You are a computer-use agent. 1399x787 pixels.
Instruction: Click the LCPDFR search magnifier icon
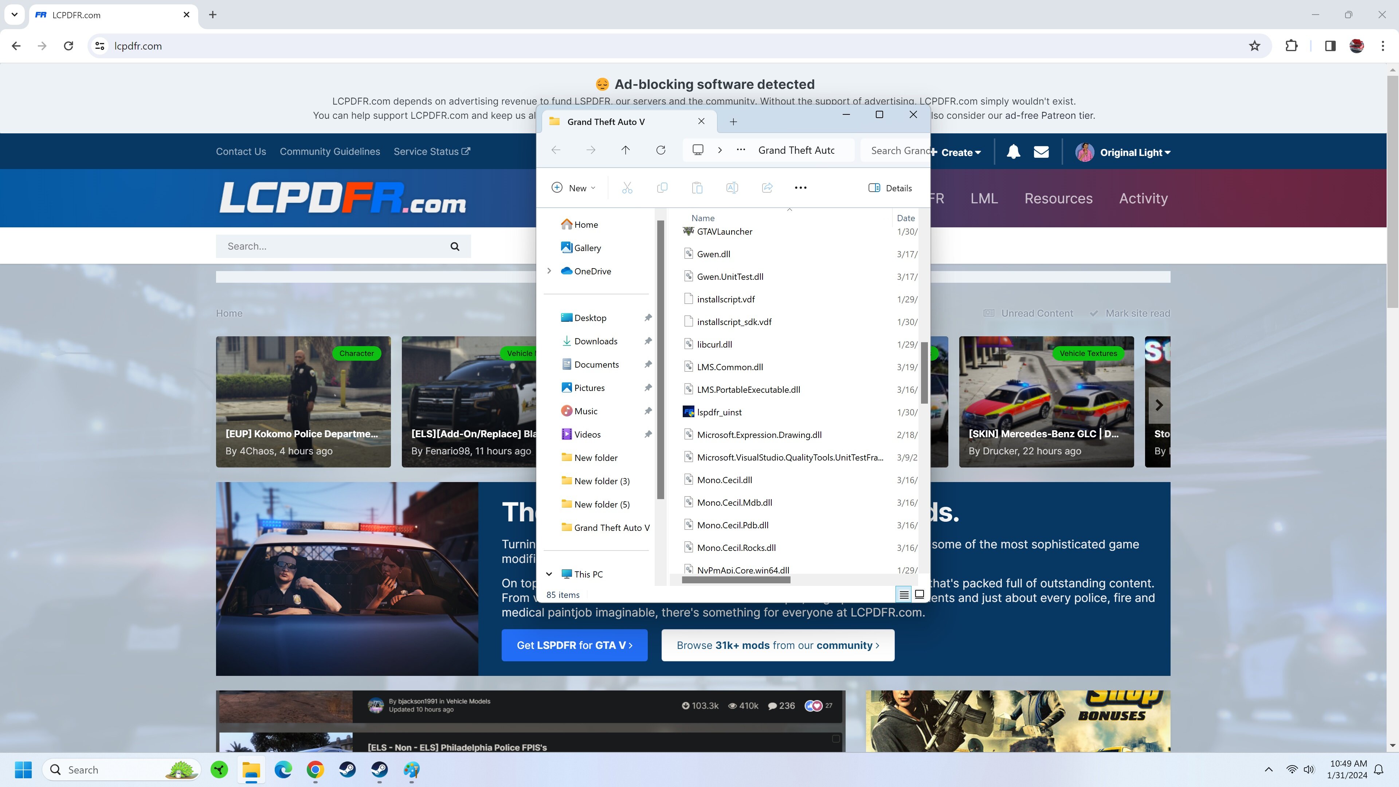point(455,247)
